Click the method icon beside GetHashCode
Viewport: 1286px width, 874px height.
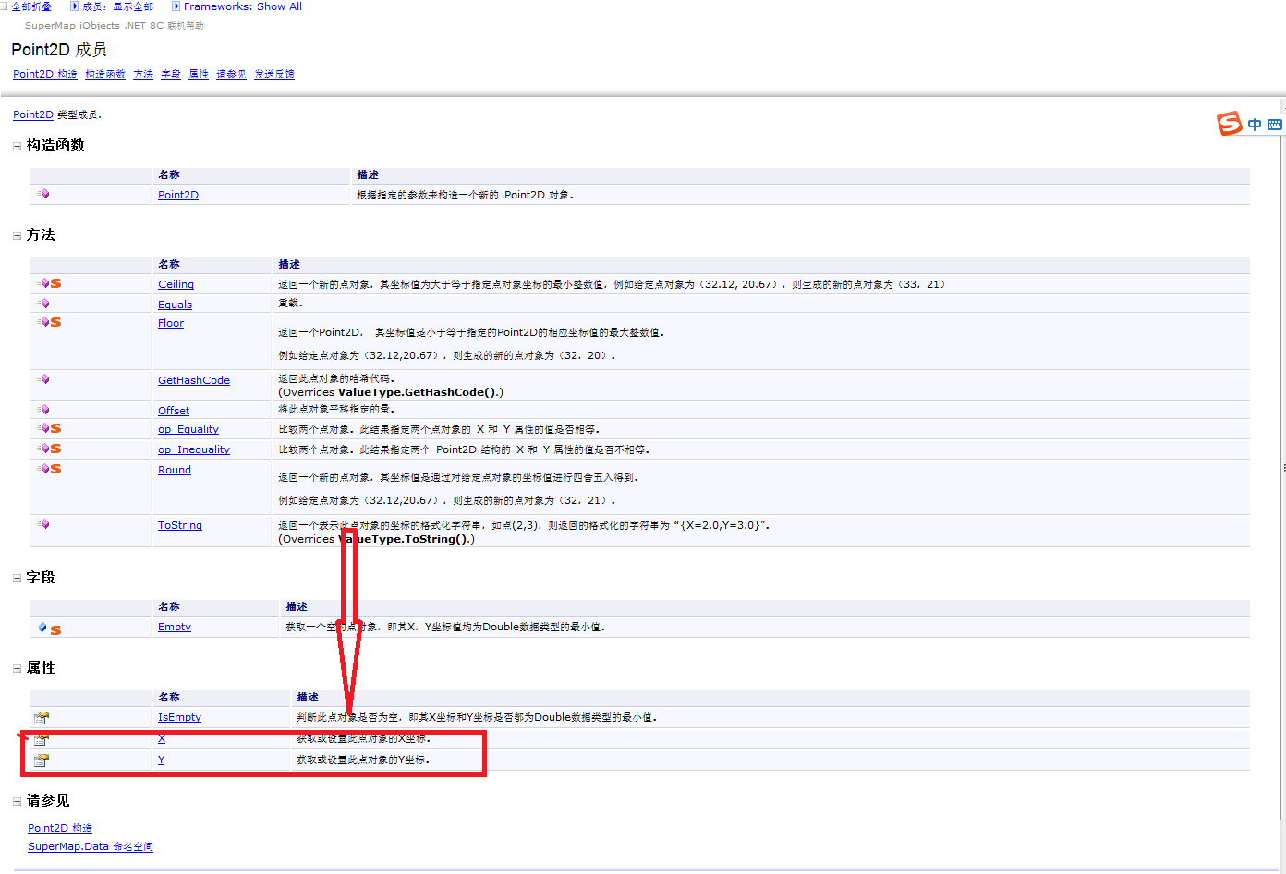42,379
